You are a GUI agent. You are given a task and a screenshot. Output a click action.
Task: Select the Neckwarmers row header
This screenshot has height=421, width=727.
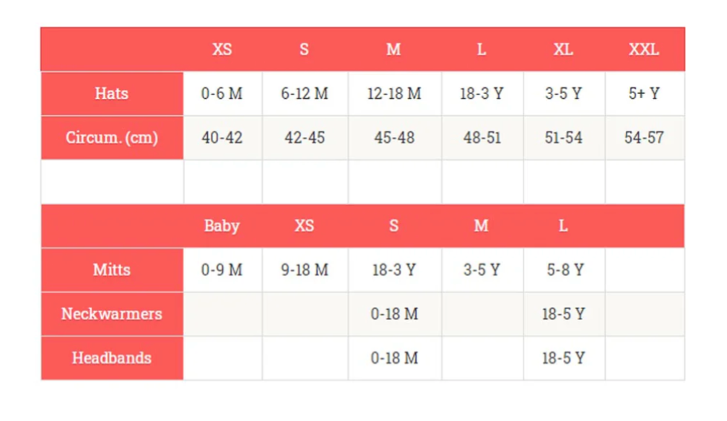point(112,314)
